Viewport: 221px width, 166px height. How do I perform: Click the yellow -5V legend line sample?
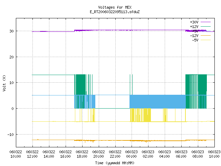click(x=206, y=40)
